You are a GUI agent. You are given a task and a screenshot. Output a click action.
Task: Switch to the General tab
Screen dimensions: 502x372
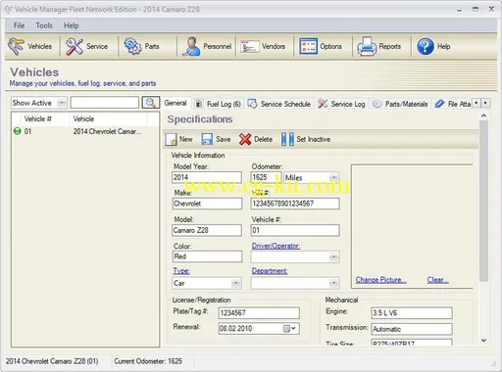(x=176, y=103)
